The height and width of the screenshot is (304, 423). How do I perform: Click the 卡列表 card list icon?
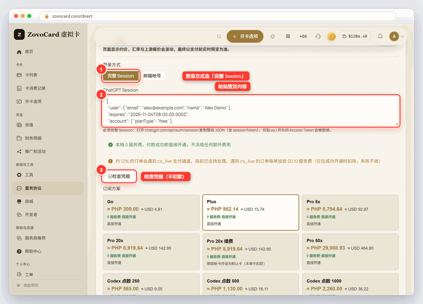[x=19, y=75]
